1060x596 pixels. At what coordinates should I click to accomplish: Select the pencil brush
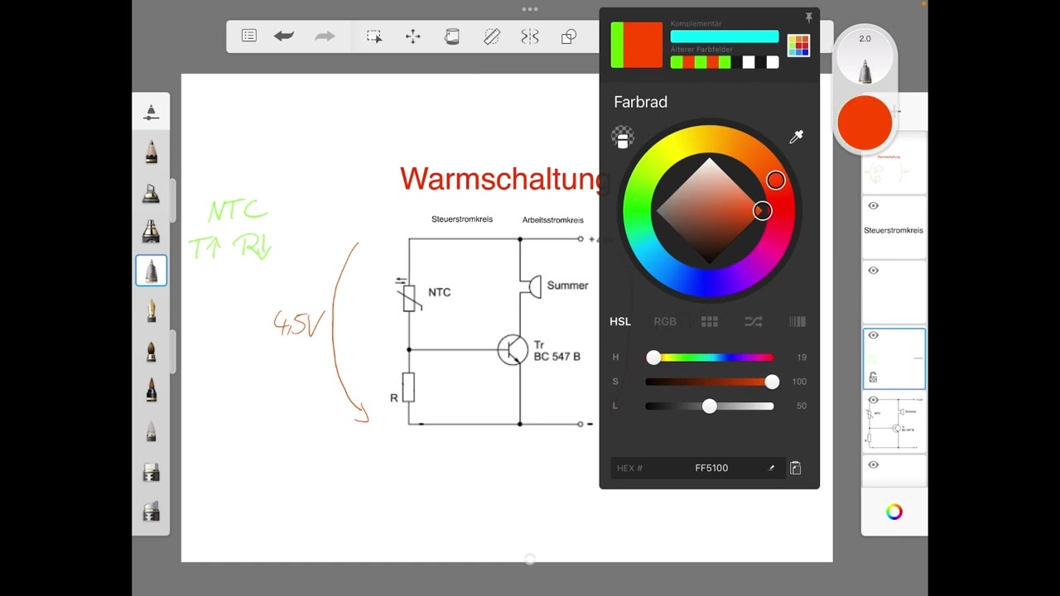(x=151, y=152)
